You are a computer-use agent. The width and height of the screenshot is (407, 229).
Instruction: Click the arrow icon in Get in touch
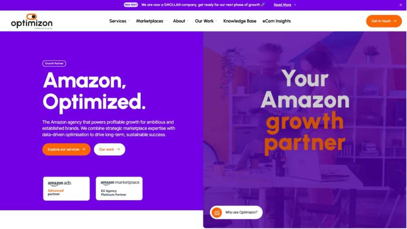pos(395,21)
